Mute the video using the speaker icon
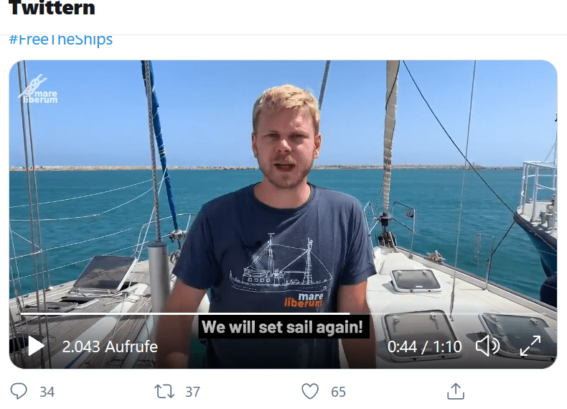 point(487,346)
